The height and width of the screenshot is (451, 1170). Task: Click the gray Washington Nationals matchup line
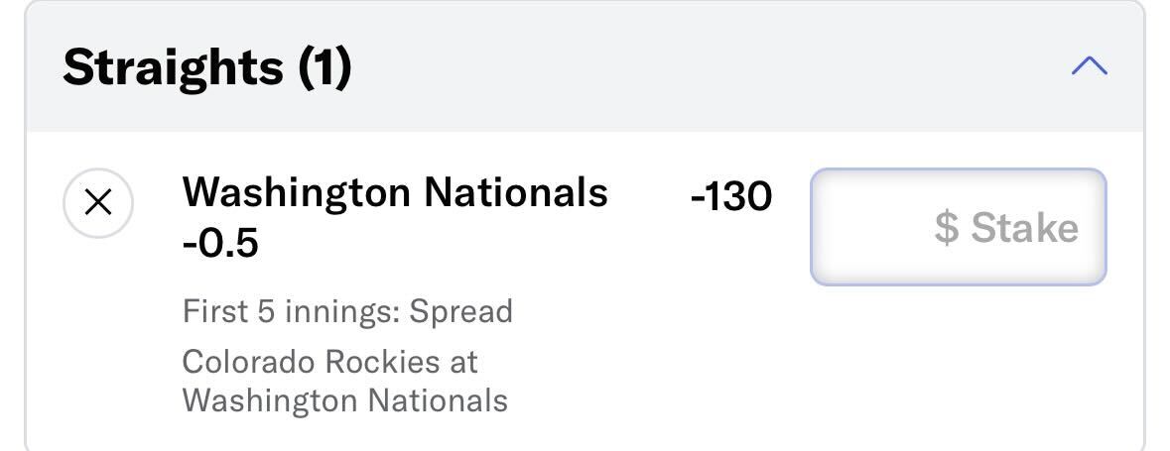click(x=344, y=400)
